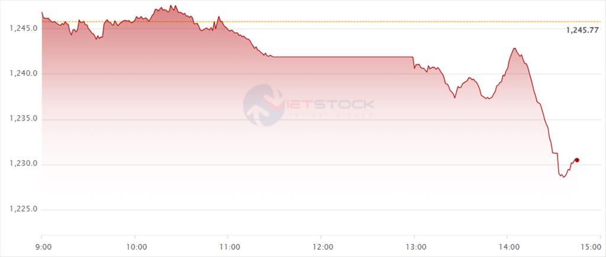Select the 9:00 time axis label
Viewport: 606px width, 257px height.
(x=41, y=246)
